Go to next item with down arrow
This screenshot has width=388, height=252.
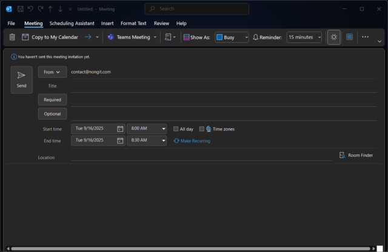[x=61, y=9]
